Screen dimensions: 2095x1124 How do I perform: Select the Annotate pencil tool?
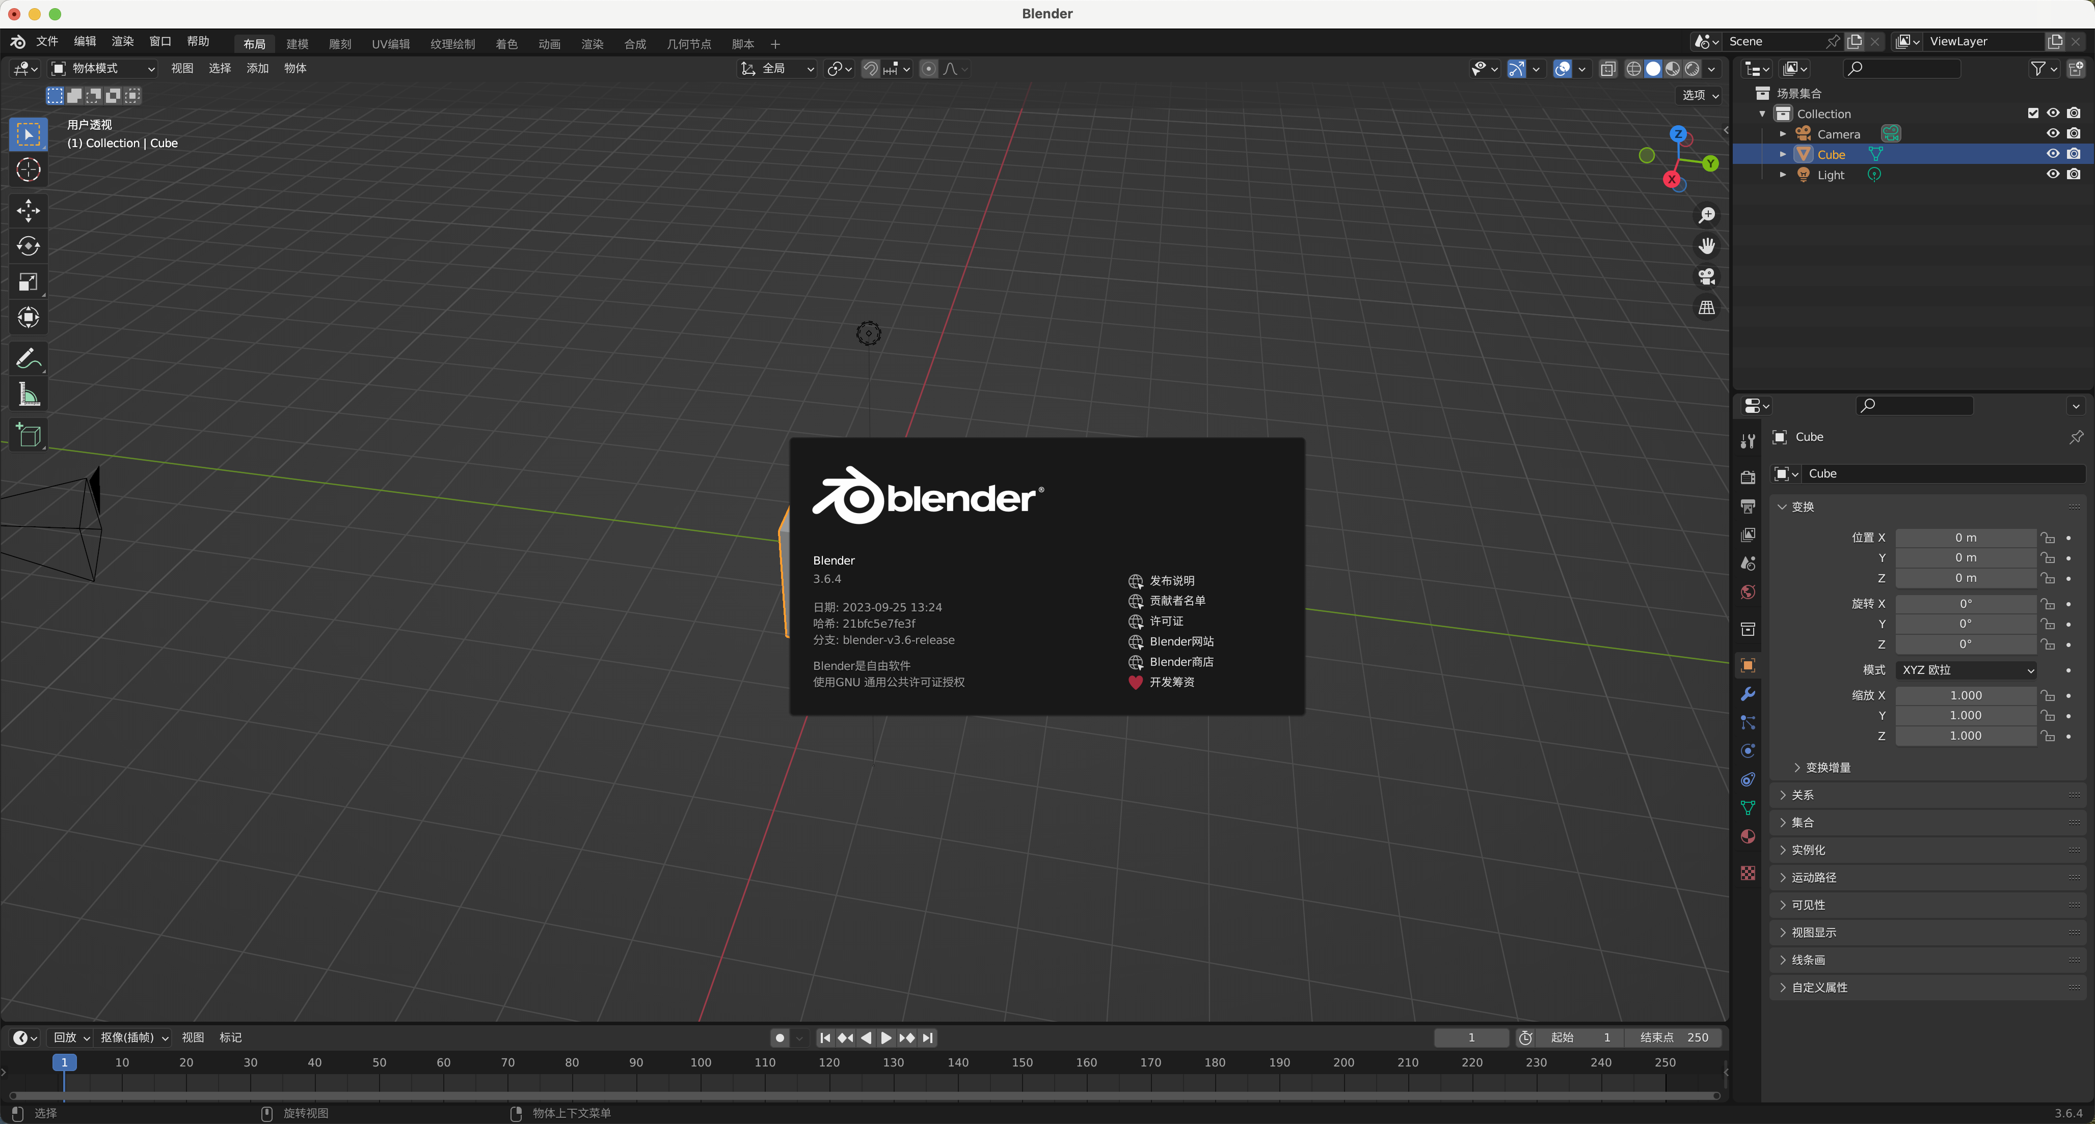[x=29, y=358]
